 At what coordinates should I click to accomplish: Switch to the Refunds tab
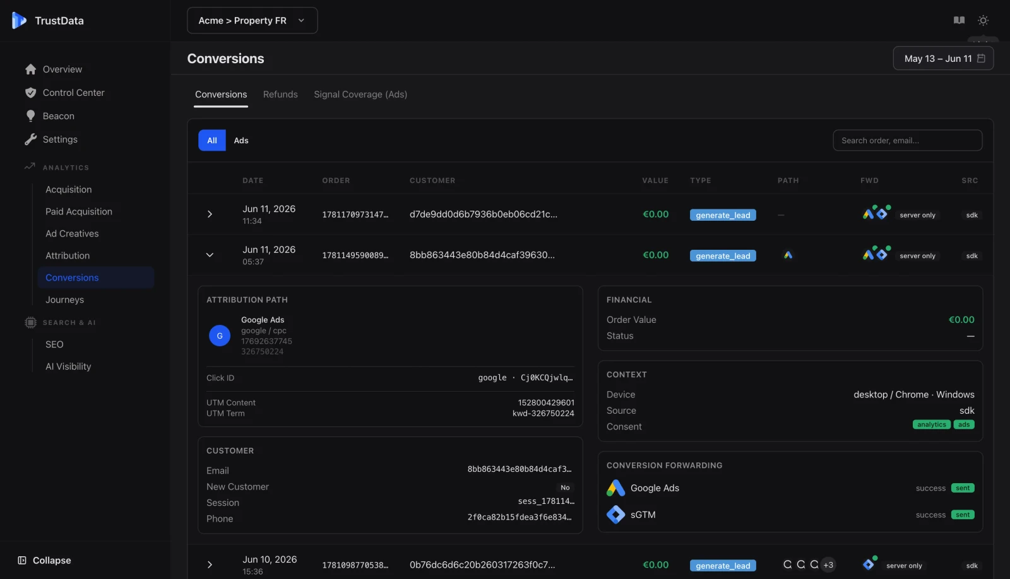280,95
